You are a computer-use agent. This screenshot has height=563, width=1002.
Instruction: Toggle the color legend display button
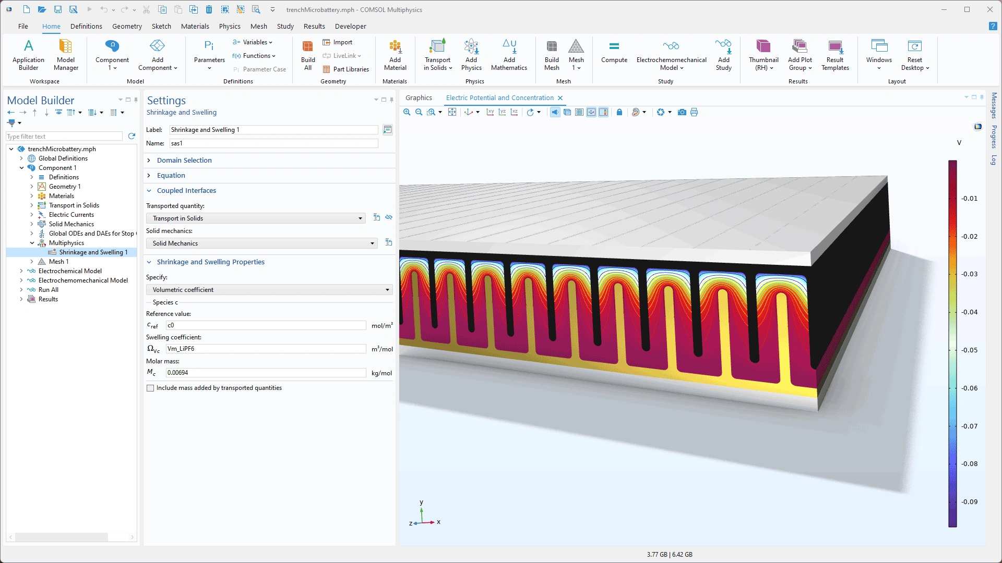(x=603, y=112)
